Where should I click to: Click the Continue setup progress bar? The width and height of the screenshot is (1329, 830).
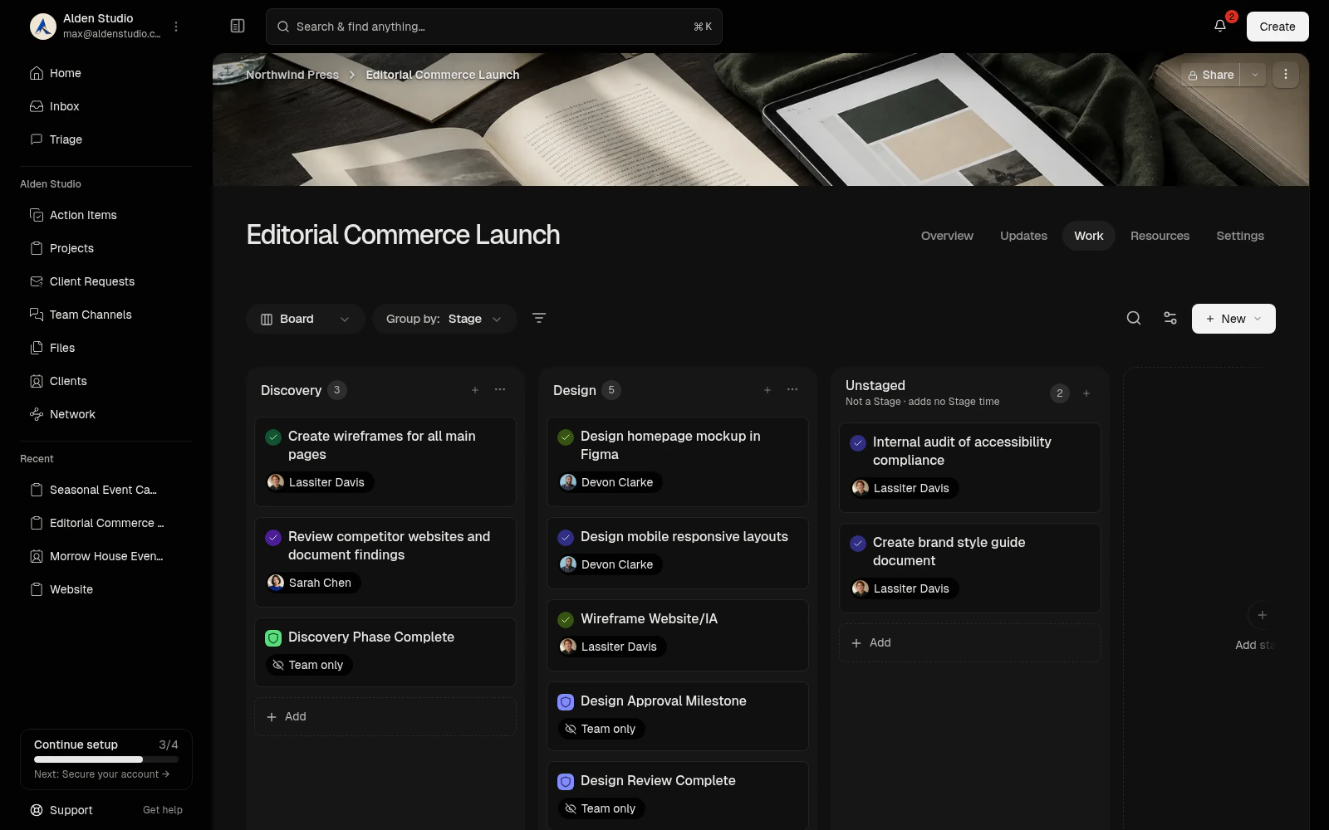106,759
